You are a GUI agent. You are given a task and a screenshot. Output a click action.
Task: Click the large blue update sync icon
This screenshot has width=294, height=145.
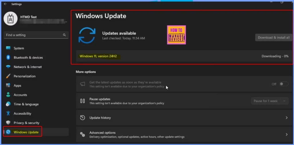[x=87, y=35]
